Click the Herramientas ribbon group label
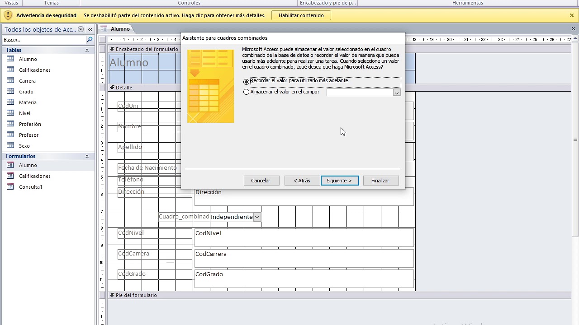579x325 pixels. (468, 3)
